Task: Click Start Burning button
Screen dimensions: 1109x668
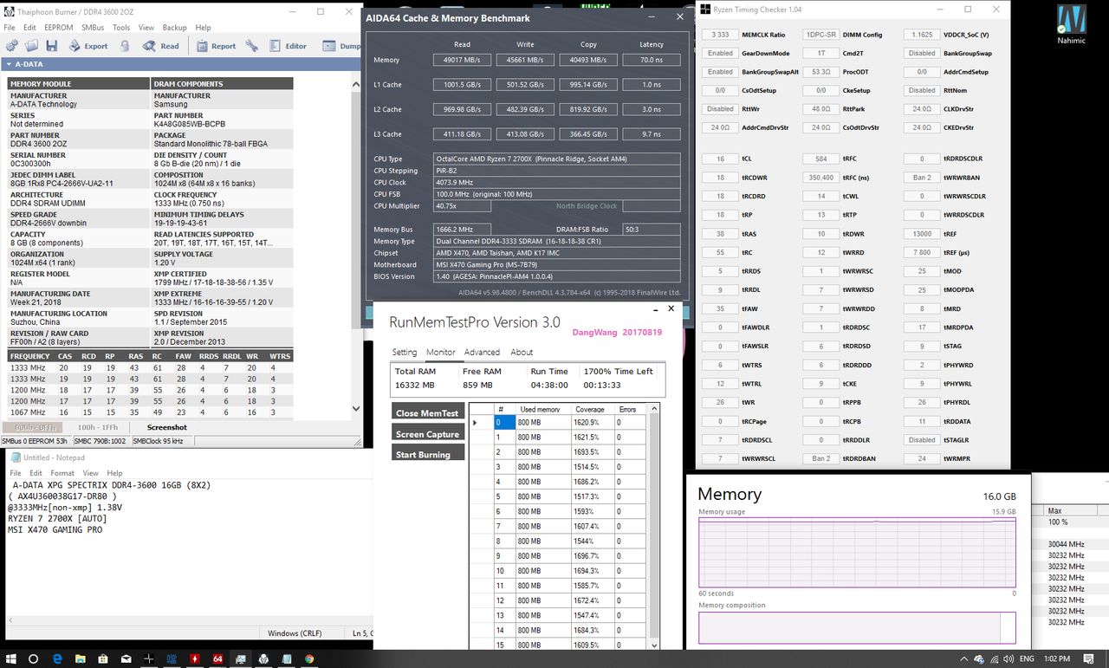Action: point(428,454)
